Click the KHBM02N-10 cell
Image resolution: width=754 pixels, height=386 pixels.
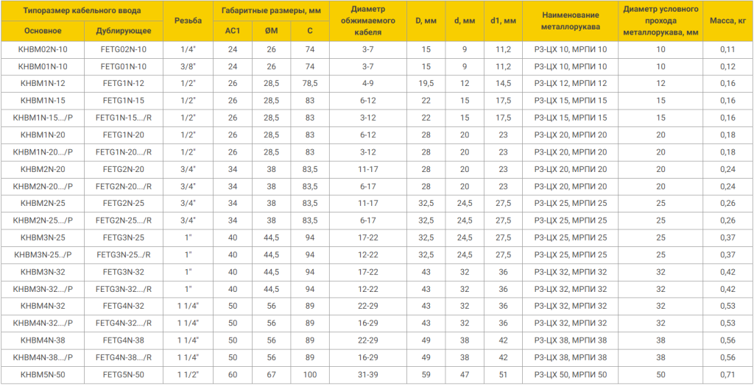pos(43,49)
